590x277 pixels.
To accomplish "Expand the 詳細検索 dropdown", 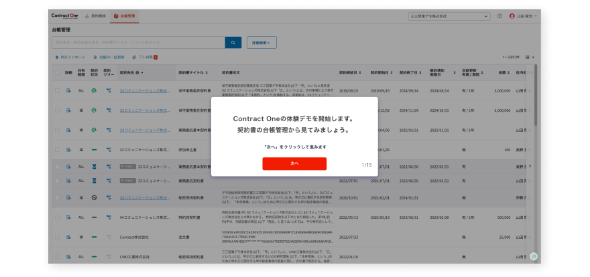I will (x=261, y=42).
